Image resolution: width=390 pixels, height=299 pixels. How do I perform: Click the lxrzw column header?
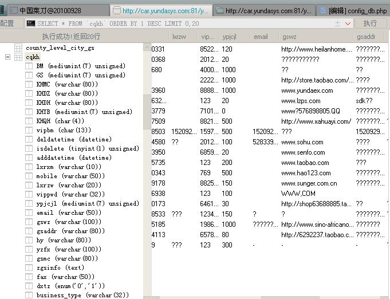pyautogui.click(x=183, y=37)
